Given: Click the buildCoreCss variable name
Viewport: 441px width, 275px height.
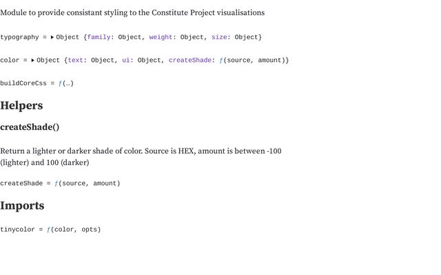Looking at the screenshot, I should coord(23,84).
